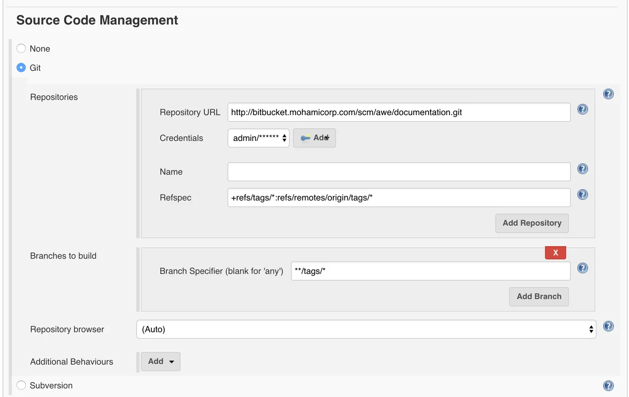Click the Branch Specifier input field
Viewport: 629px width, 397px height.
[x=431, y=271]
